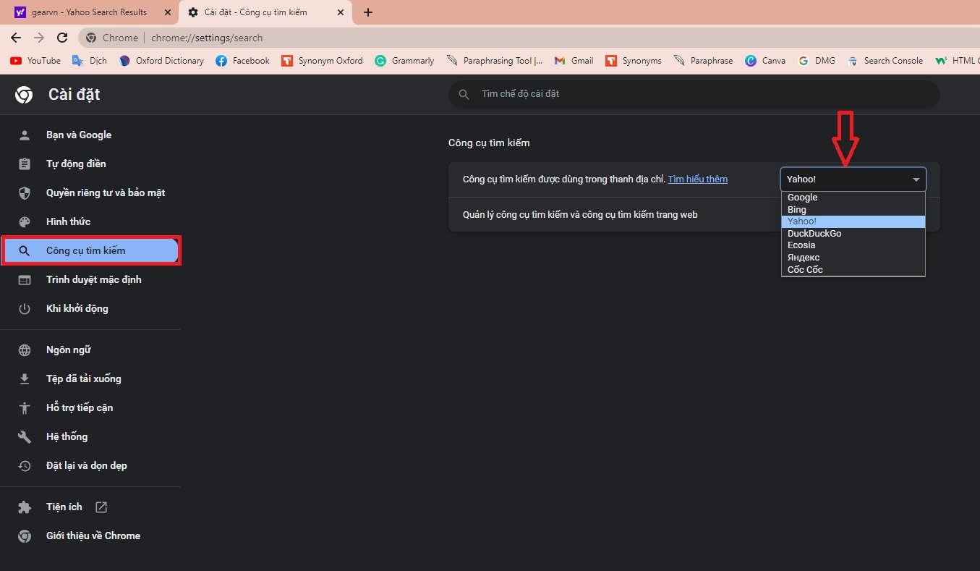The width and height of the screenshot is (980, 571).
Task: Close the Cài đặt tab
Action: [339, 12]
